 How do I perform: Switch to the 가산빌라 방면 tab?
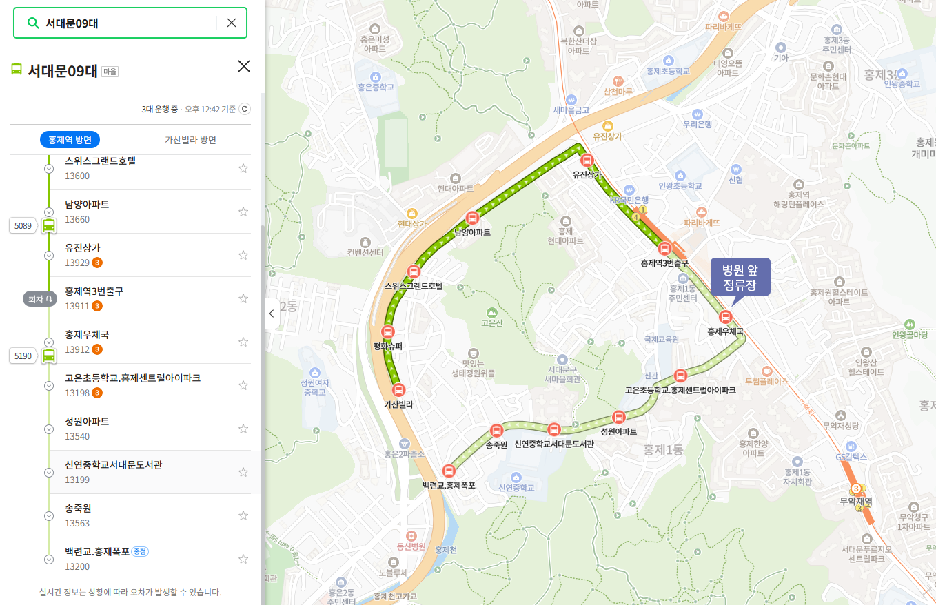(x=190, y=140)
